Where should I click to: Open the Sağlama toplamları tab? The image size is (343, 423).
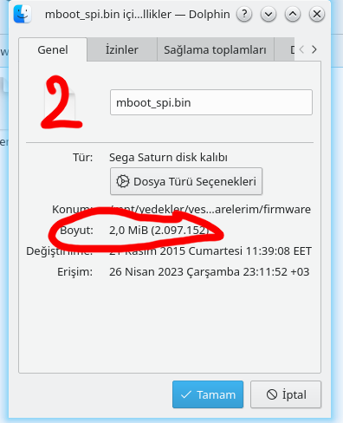coord(215,49)
